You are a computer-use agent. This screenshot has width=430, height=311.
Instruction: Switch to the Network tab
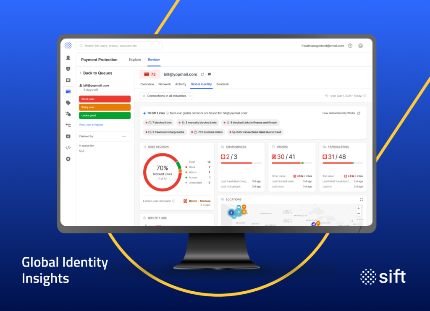[x=165, y=84]
